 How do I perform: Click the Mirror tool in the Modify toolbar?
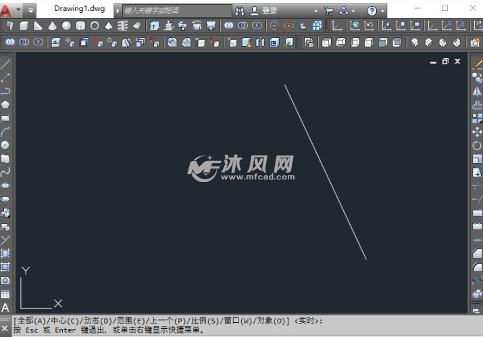477,91
